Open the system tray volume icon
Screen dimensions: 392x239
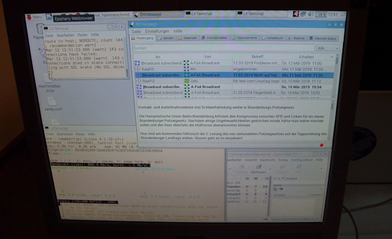pyautogui.click(x=310, y=14)
